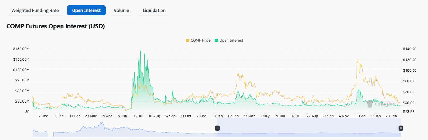Click the yellow COMP Price legend swatch
Screen dimensions: 428x140
coord(188,40)
